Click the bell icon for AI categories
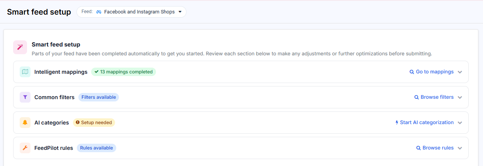This screenshot has width=483, height=166. coord(25,123)
